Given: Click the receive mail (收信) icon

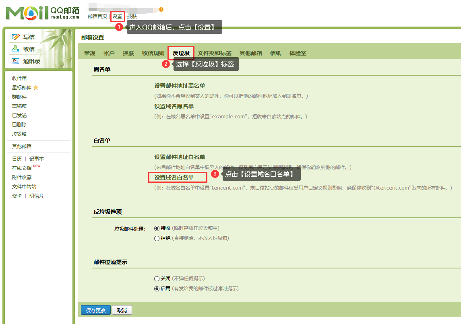Looking at the screenshot, I should point(16,49).
